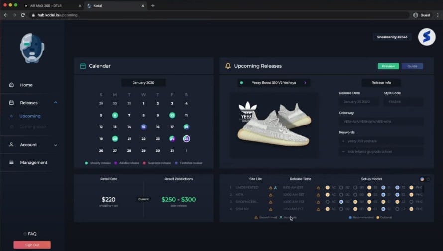Toggle the colored Setup Modes view switch
This screenshot has width=443, height=251.
click(x=422, y=179)
